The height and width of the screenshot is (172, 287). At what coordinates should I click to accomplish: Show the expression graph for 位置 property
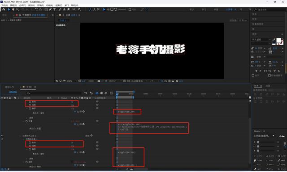click(78, 124)
